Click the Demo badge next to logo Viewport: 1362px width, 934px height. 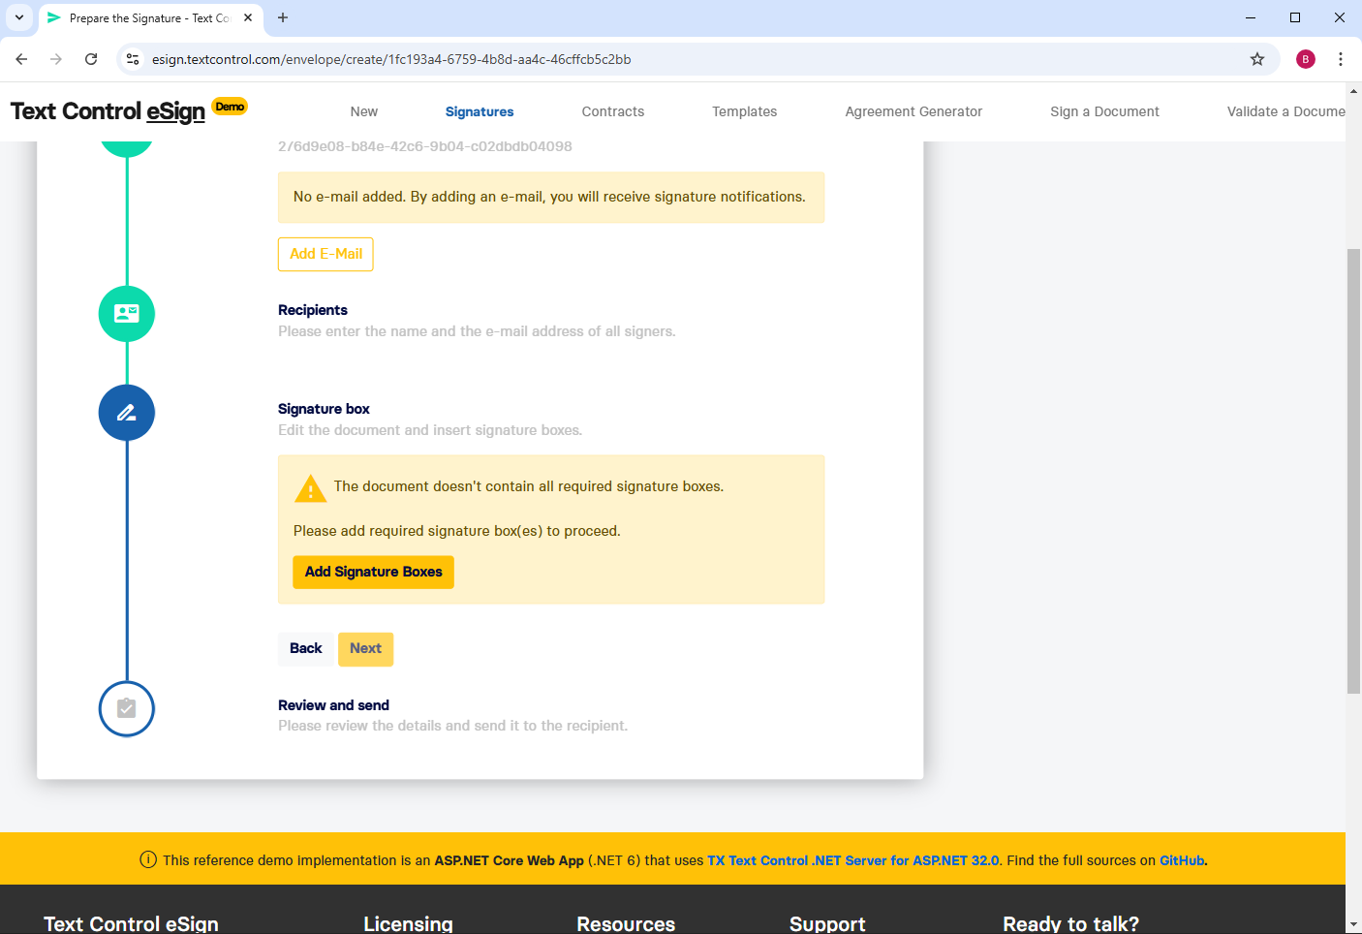point(230,107)
